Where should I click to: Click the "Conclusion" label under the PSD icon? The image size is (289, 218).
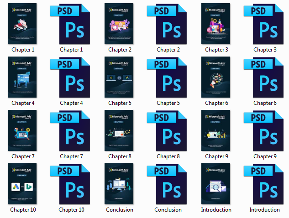click(168, 210)
